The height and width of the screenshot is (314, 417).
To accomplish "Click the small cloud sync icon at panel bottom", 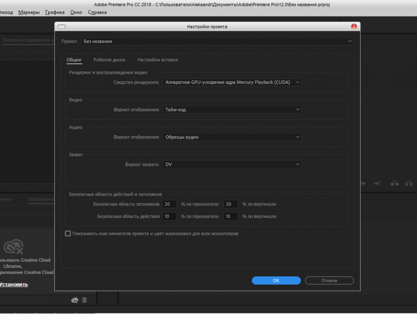I will click(75, 300).
